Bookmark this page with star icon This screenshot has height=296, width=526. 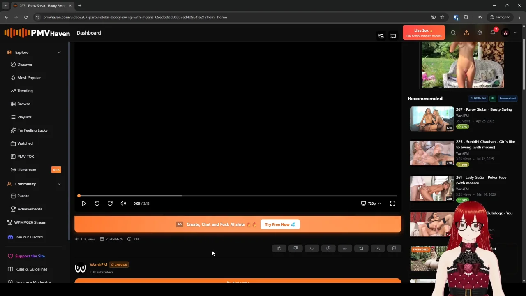point(442,17)
